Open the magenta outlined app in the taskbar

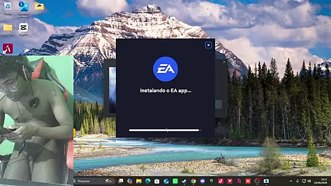click(x=239, y=181)
